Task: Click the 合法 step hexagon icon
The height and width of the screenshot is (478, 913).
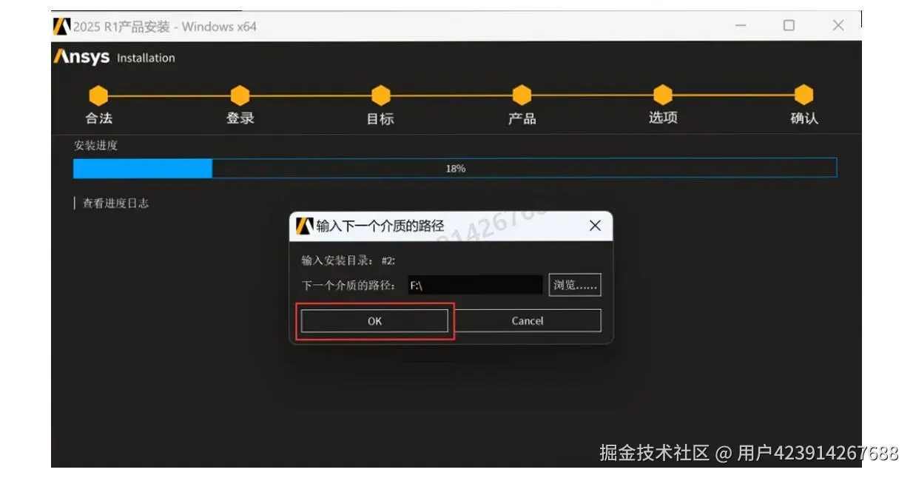Action: point(100,95)
